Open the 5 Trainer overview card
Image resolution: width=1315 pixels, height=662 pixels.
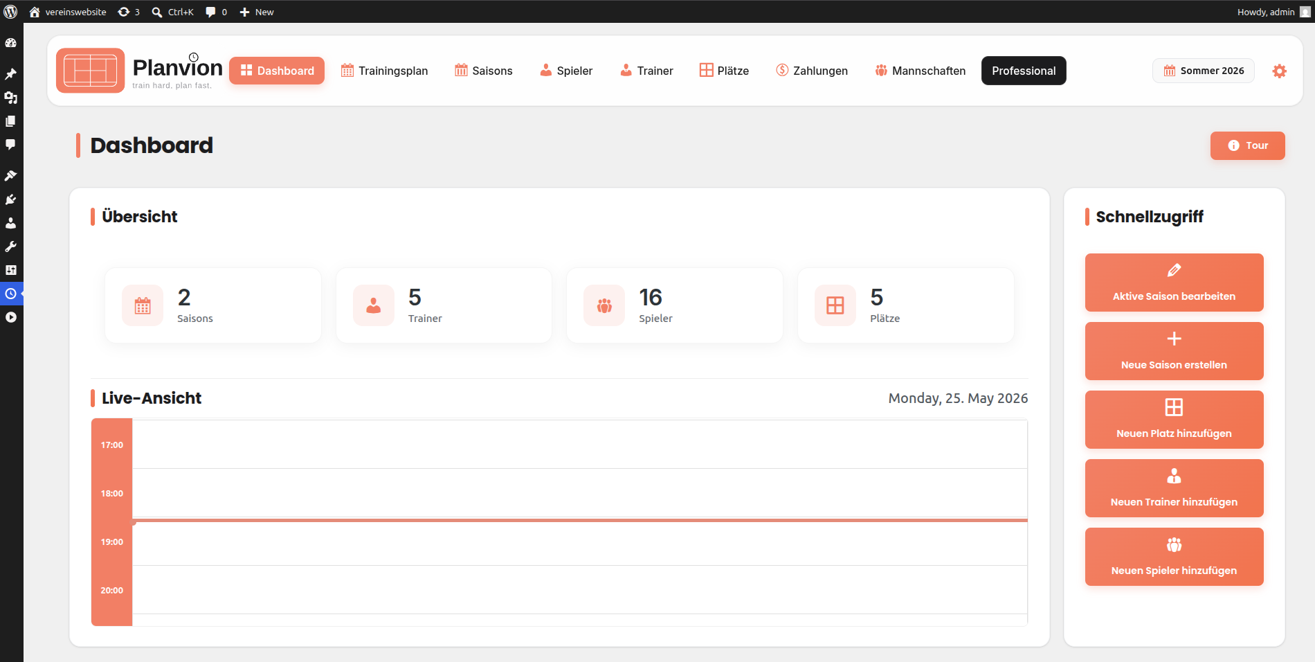pyautogui.click(x=444, y=305)
